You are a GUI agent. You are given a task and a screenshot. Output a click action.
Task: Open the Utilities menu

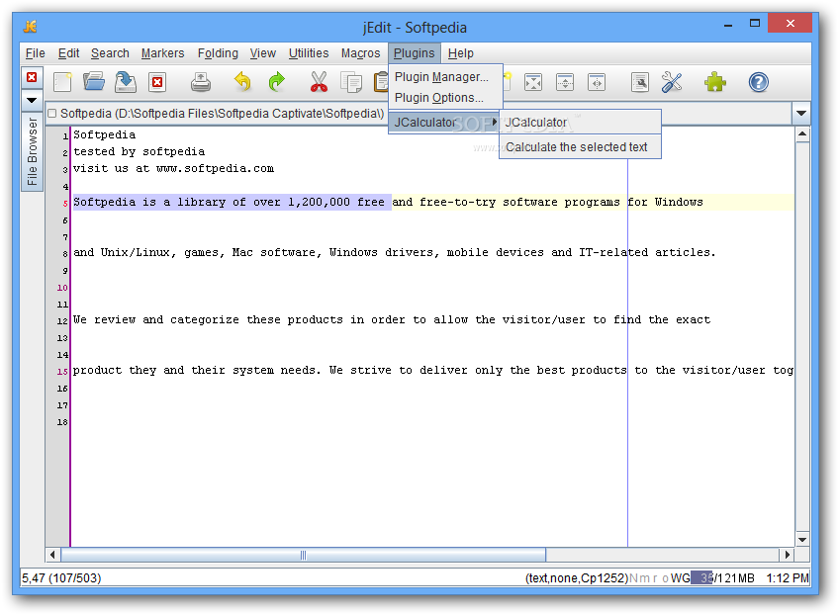tap(309, 53)
